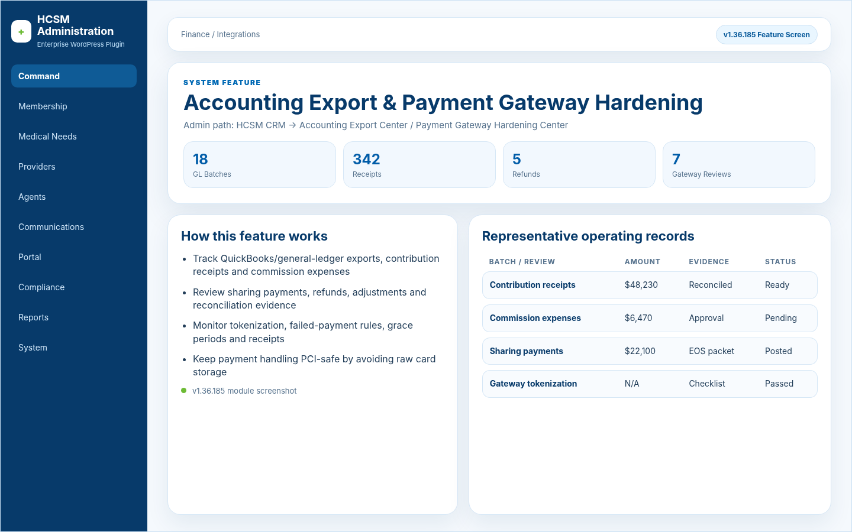Click the $6,470 amount cell

pyautogui.click(x=638, y=318)
